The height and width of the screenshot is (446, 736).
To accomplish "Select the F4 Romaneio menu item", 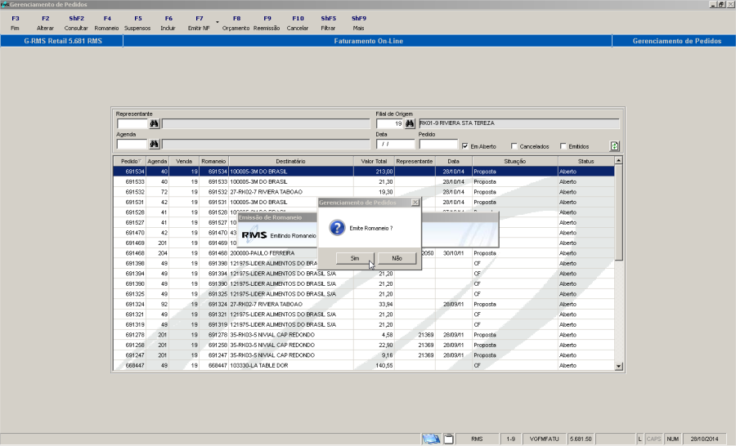I will pyautogui.click(x=106, y=23).
